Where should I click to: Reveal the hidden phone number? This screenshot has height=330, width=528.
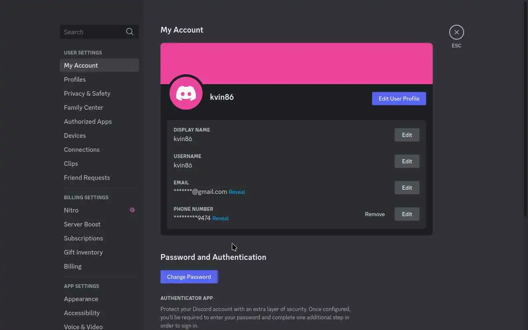220,218
